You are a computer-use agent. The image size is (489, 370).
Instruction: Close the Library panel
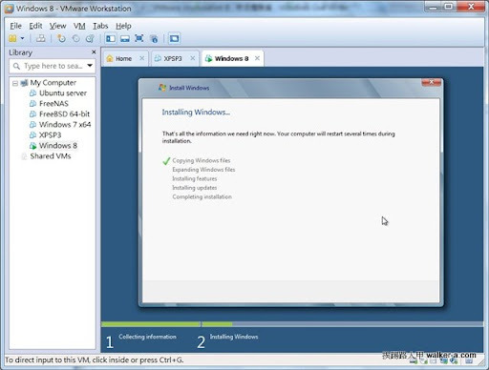point(94,51)
